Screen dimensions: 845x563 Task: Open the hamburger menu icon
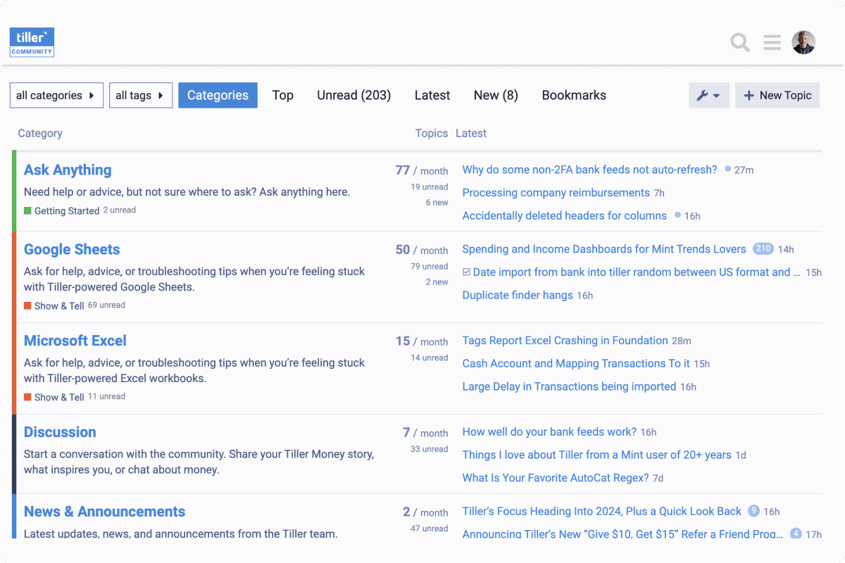(772, 43)
